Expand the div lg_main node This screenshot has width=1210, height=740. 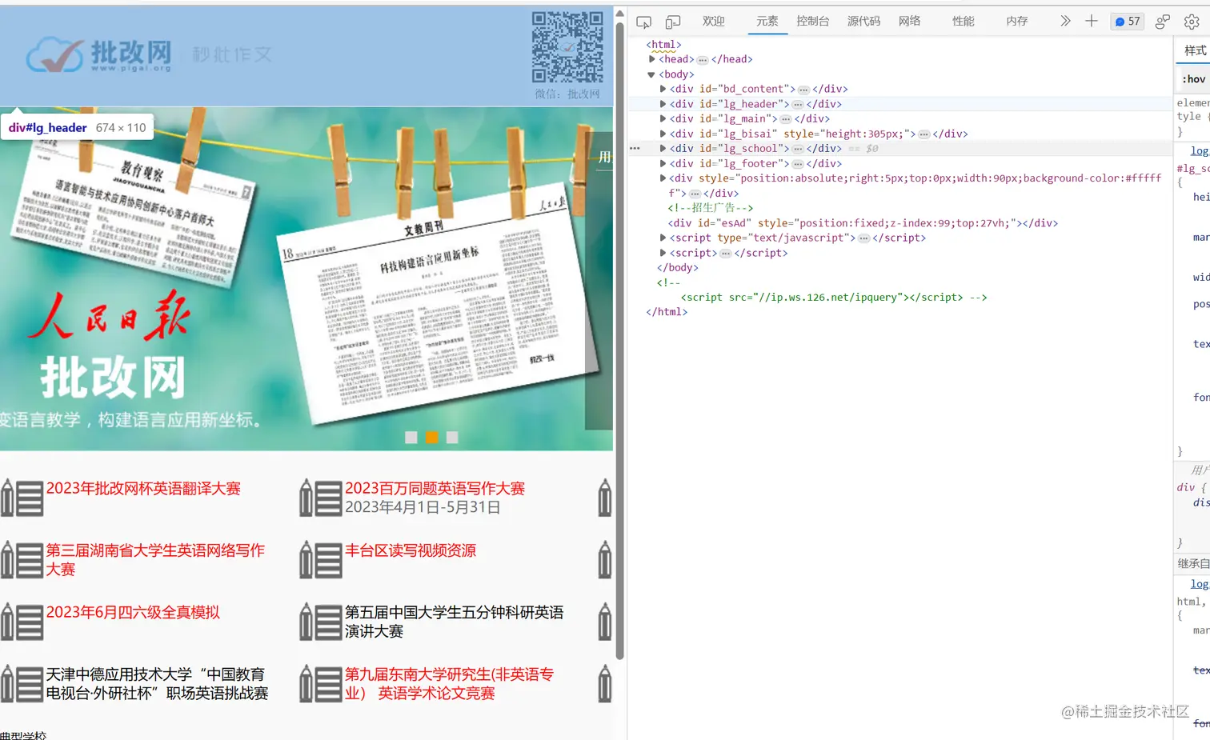pos(663,118)
